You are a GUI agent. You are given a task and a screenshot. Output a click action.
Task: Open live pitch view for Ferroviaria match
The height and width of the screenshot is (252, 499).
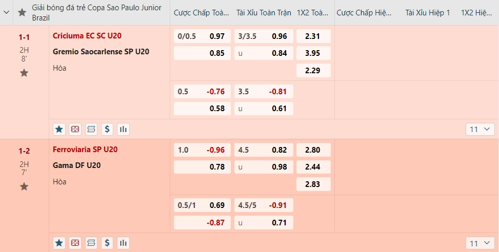pos(75,243)
